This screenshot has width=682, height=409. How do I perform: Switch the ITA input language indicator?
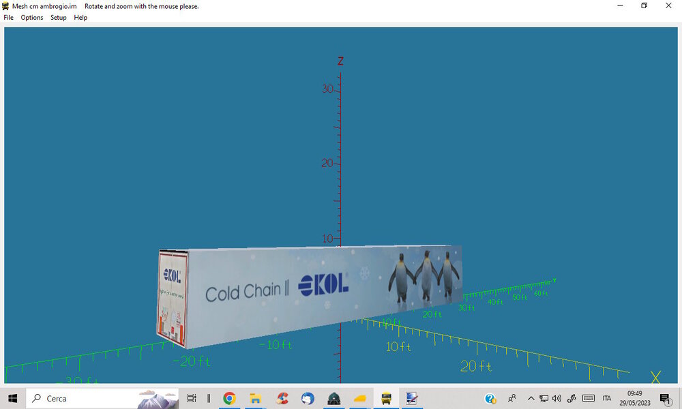pyautogui.click(x=607, y=398)
